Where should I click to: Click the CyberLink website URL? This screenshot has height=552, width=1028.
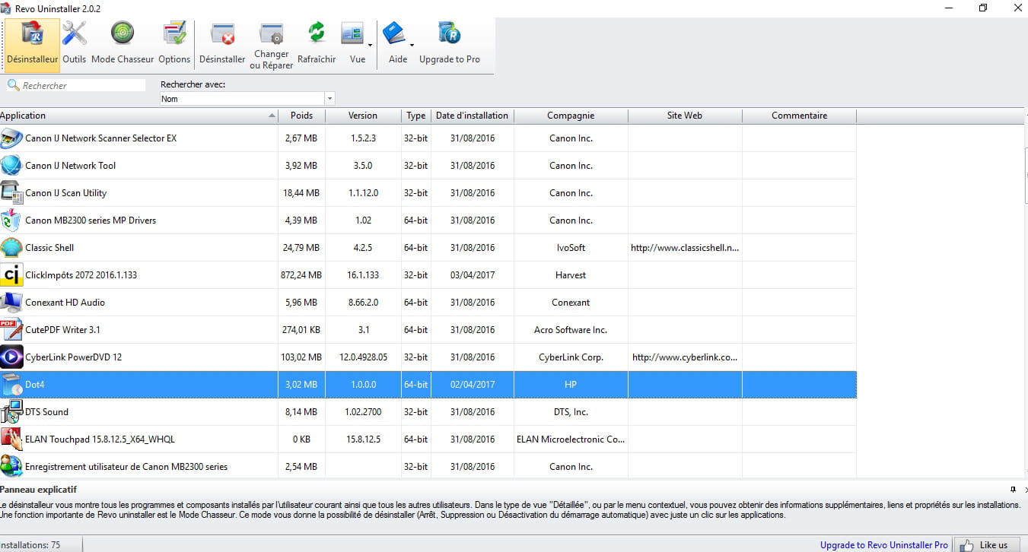click(685, 357)
